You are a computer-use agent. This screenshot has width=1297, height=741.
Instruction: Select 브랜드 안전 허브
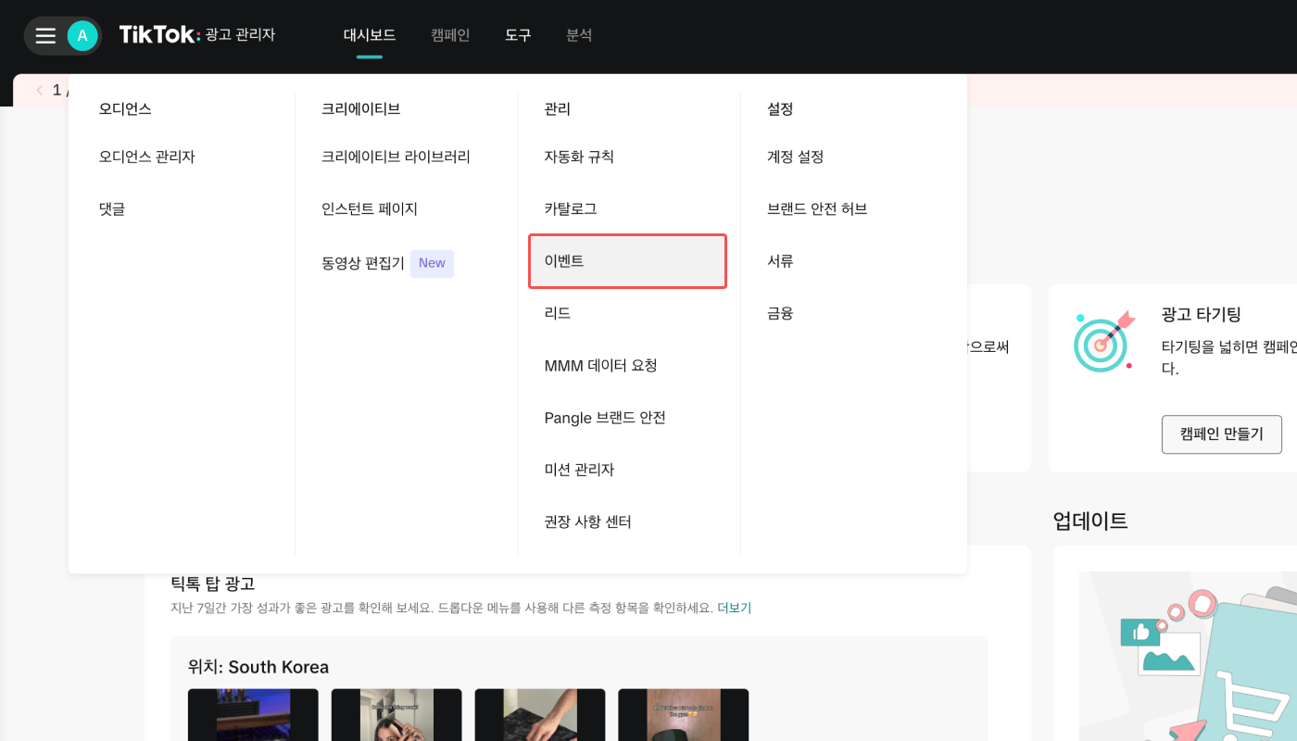[x=817, y=209]
